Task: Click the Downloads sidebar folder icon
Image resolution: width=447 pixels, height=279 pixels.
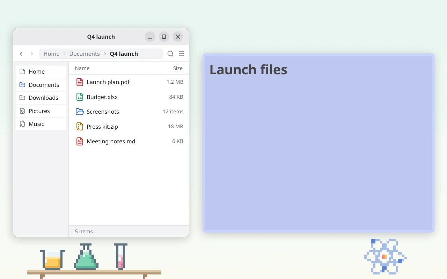Action: click(x=22, y=98)
